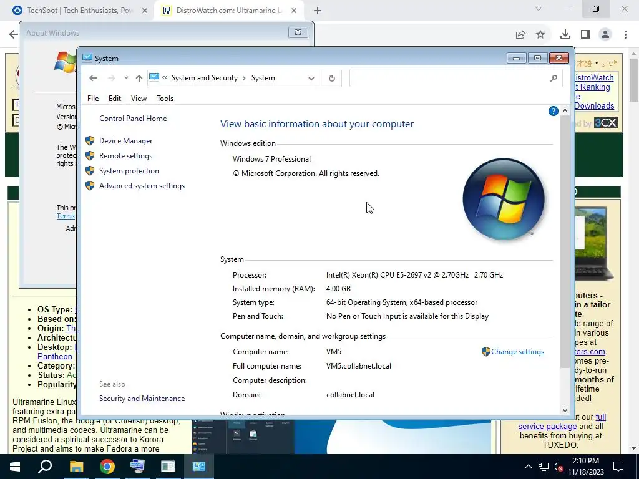Open the Tools menu
The image size is (639, 479).
(x=165, y=99)
